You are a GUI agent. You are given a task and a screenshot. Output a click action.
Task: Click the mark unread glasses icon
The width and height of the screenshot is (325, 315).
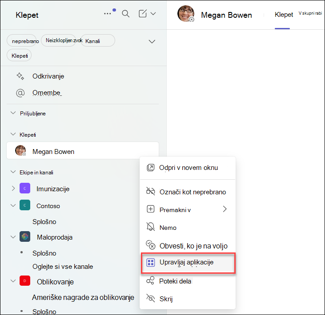coord(150,191)
